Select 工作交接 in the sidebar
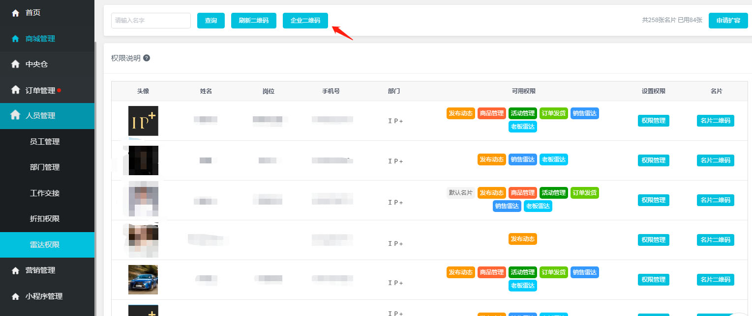The image size is (752, 316). tap(45, 193)
